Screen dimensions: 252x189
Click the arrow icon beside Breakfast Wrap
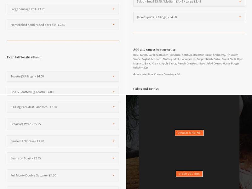pos(114,124)
